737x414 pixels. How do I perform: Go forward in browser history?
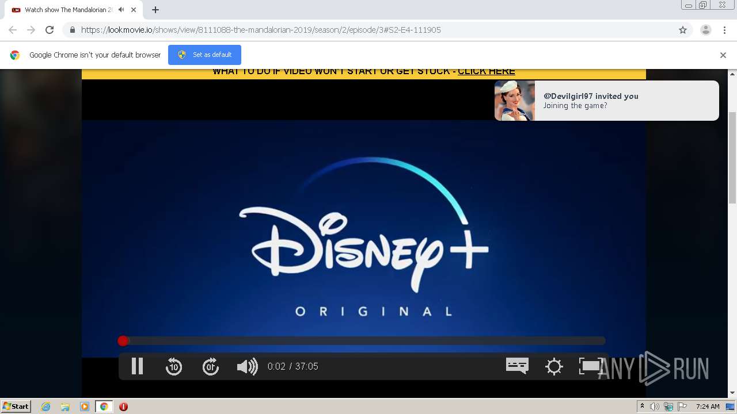[31, 30]
